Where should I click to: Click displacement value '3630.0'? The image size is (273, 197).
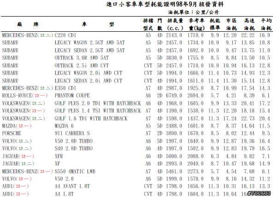[x=174, y=58]
